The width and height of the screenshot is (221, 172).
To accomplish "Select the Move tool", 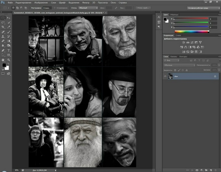I will click(x=8, y=18).
